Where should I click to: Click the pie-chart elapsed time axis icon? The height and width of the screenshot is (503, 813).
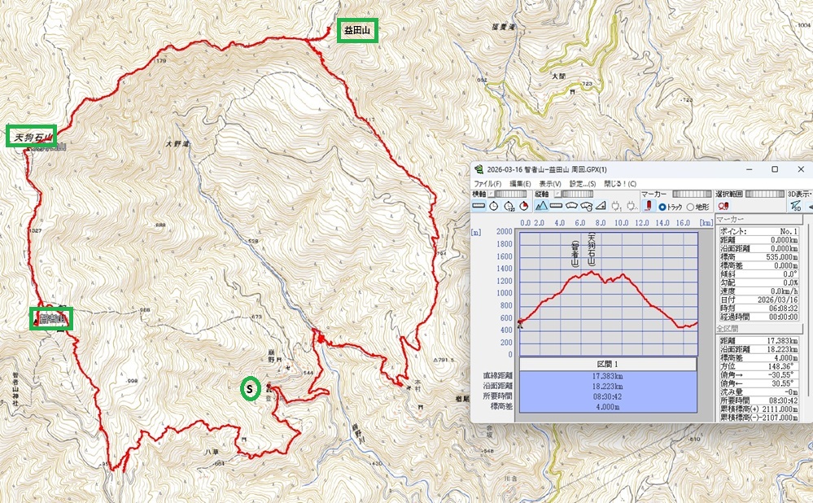point(523,206)
